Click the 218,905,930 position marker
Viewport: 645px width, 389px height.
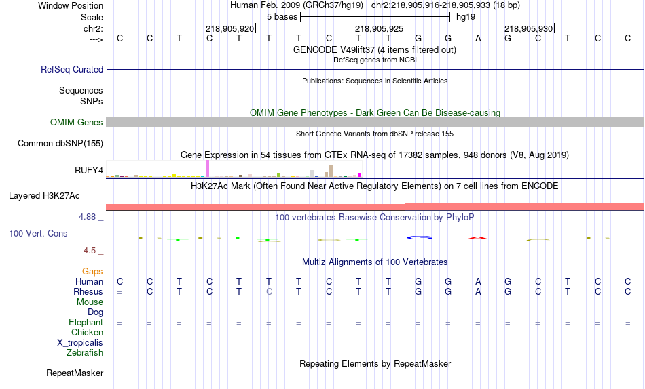point(529,28)
